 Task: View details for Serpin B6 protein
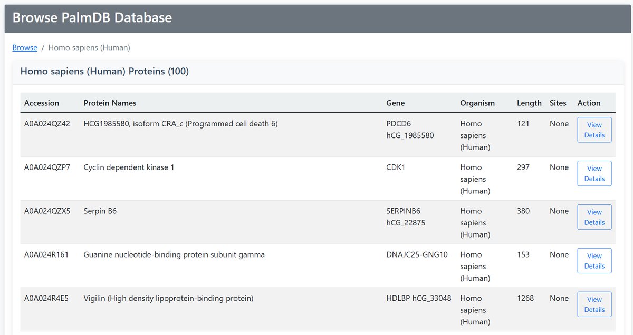594,217
